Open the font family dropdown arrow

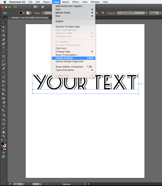(x=146, y=13)
